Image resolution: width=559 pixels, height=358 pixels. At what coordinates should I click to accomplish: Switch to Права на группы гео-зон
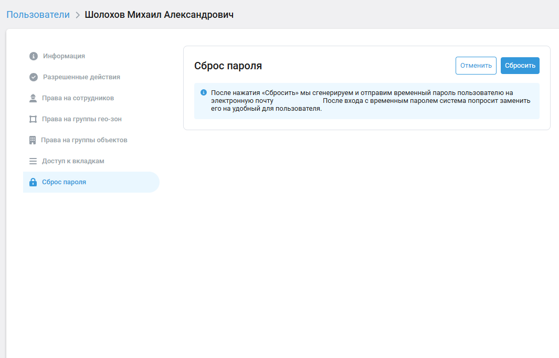[x=82, y=119]
